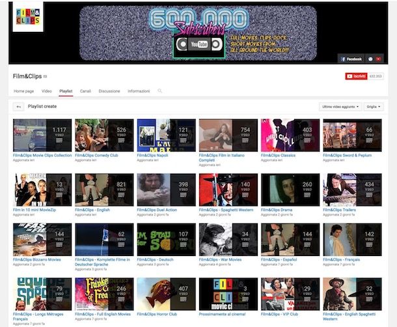
Task: Open the Film&Clips Classics thumbnail
Action: pos(290,135)
